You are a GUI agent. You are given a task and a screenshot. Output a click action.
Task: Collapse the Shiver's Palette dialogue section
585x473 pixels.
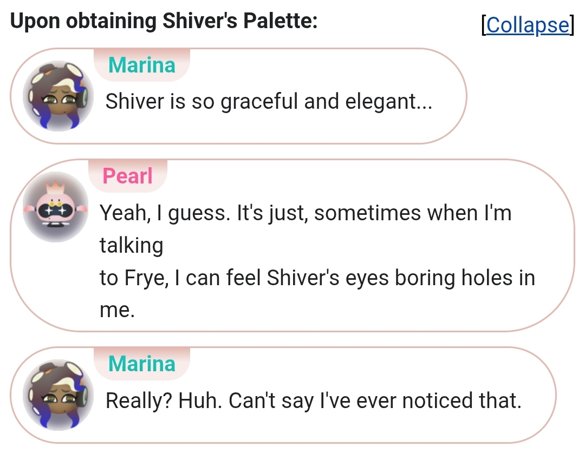[527, 25]
